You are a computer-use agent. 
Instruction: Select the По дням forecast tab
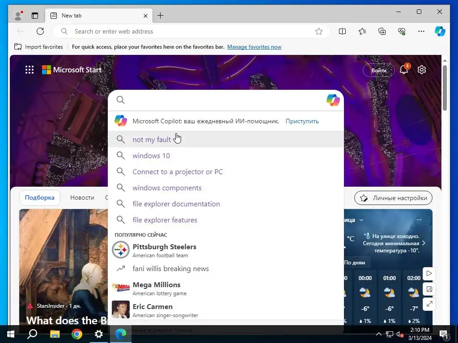coord(355,263)
